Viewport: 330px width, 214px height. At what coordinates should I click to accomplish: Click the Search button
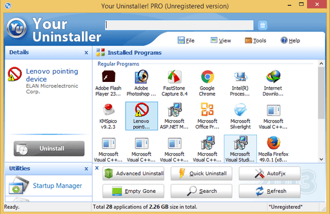(202, 191)
